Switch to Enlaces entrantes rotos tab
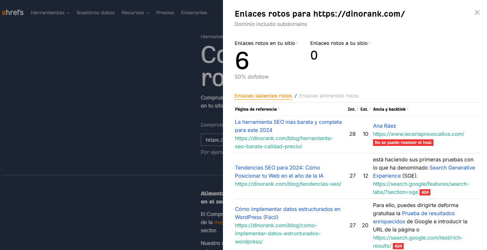 (329, 96)
